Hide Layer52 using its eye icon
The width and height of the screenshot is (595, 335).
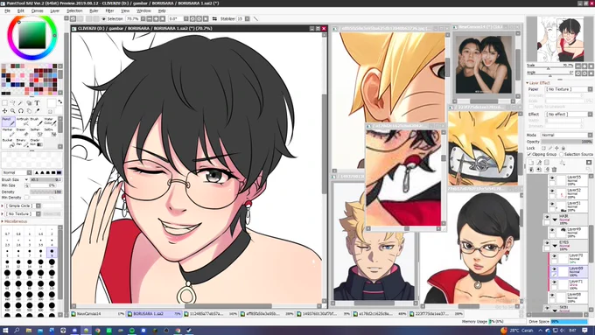click(552, 192)
